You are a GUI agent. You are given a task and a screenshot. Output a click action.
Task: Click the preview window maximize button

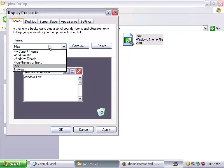coord(72,71)
